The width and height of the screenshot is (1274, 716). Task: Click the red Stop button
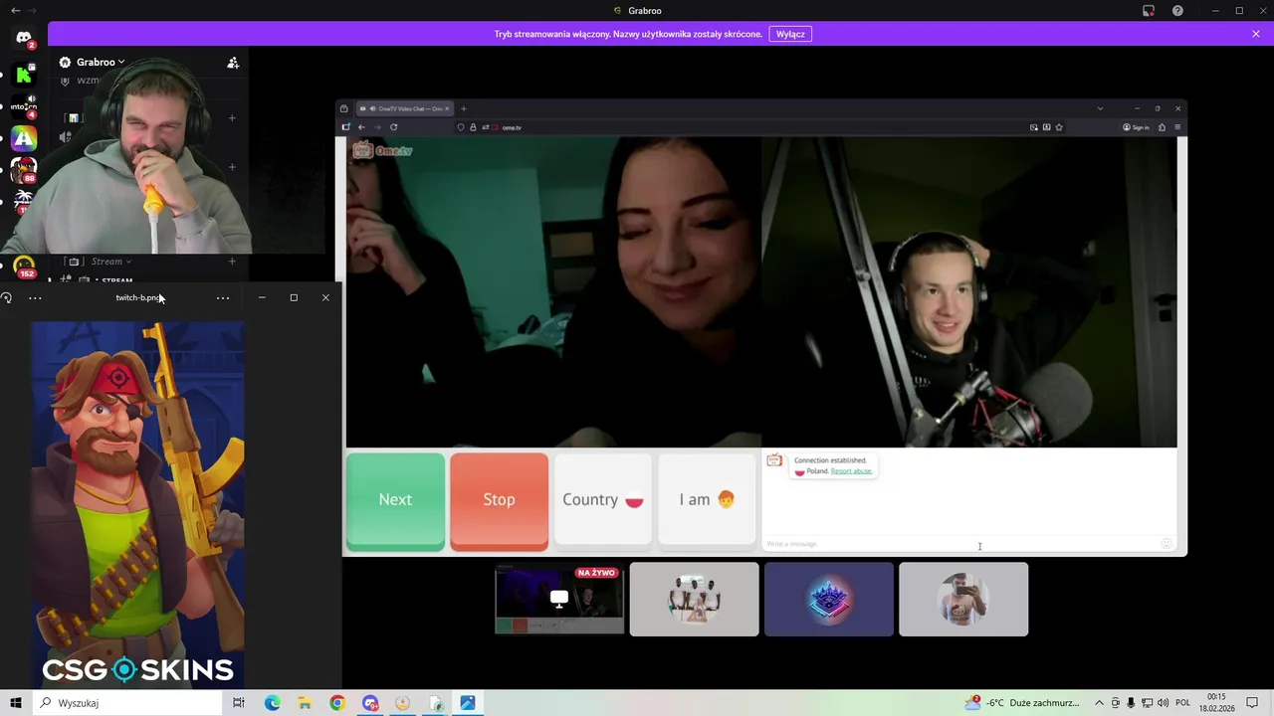coord(499,500)
